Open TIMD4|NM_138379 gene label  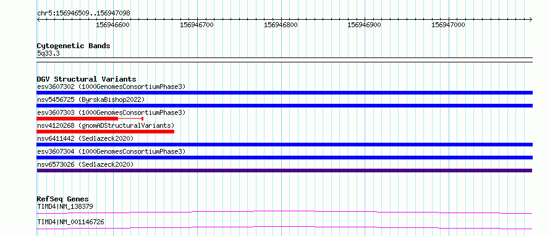coord(65,206)
